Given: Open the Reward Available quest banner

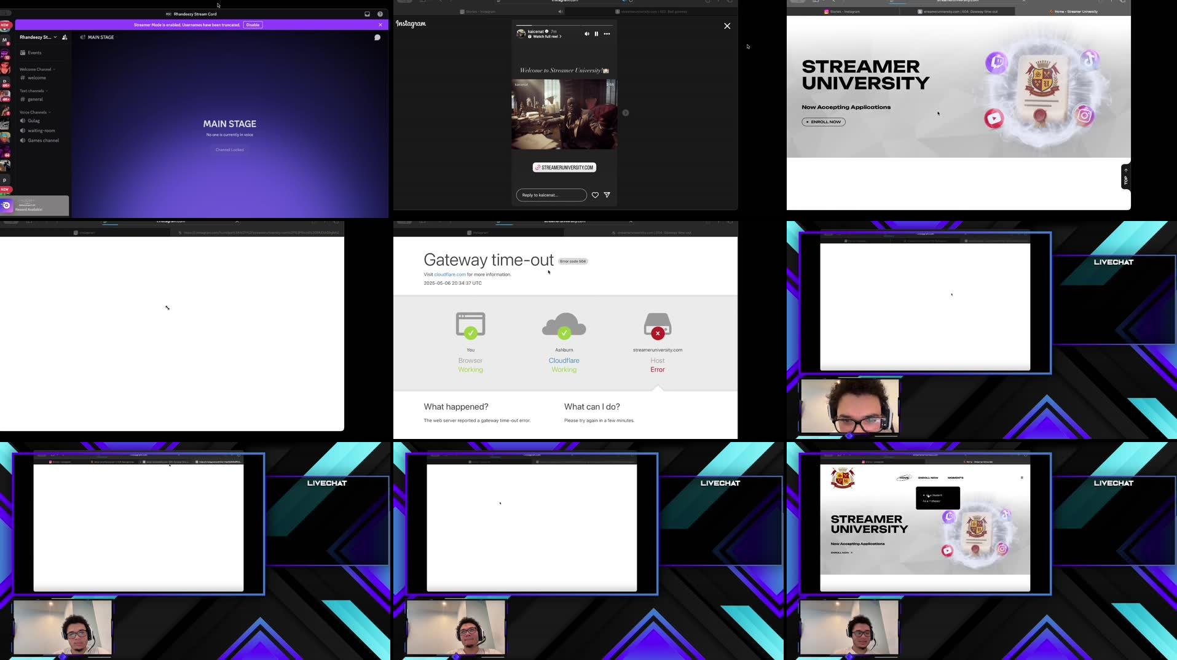Looking at the screenshot, I should tap(34, 205).
